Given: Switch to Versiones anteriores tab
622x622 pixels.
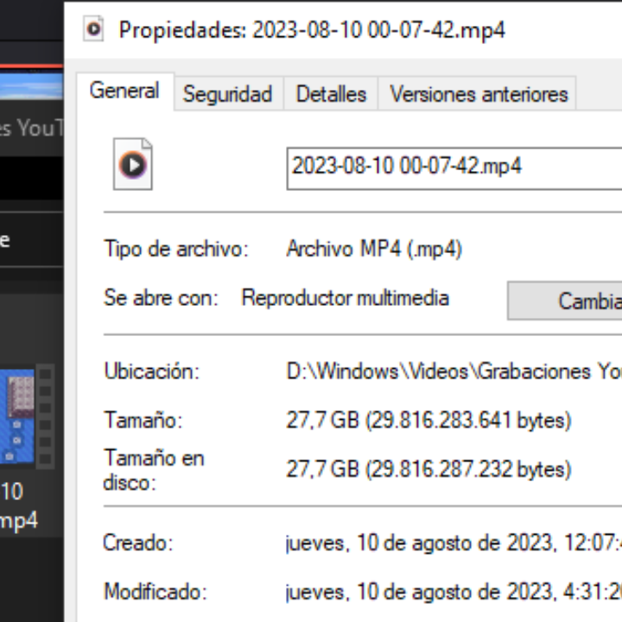Looking at the screenshot, I should pos(479,94).
